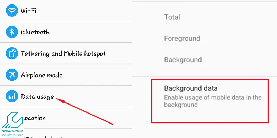
Task: Select the Airplane mode label
Action: [x=42, y=75]
